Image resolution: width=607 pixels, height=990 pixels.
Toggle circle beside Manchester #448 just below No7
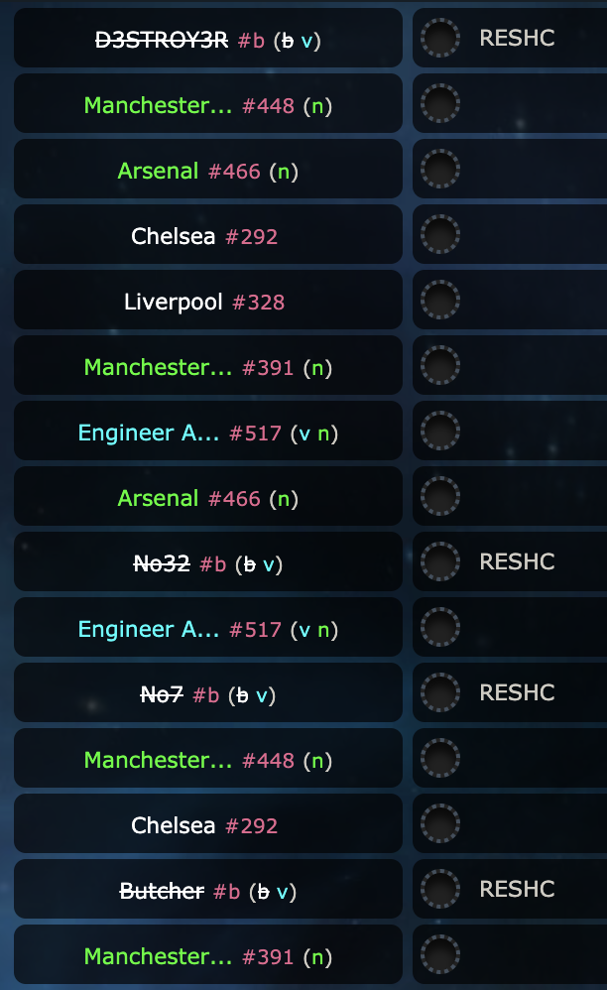pos(440,759)
